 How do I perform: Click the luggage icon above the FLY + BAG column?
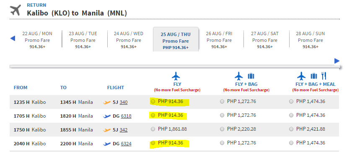251,76
